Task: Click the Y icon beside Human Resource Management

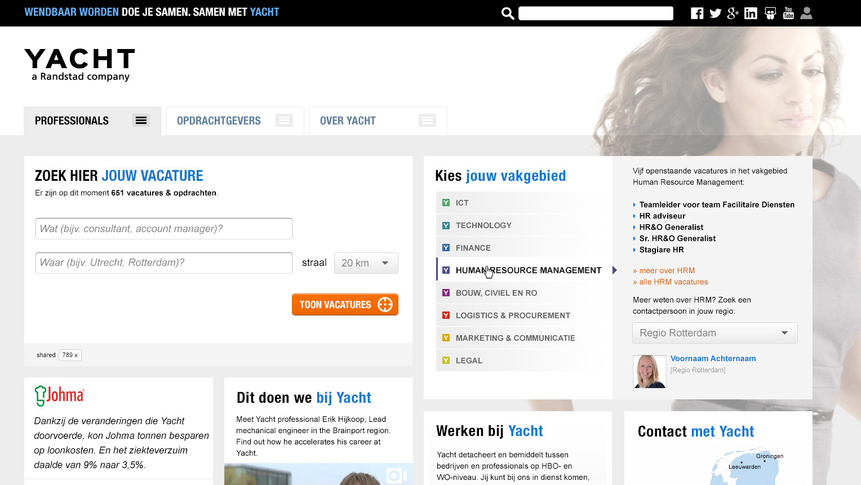Action: pos(446,270)
